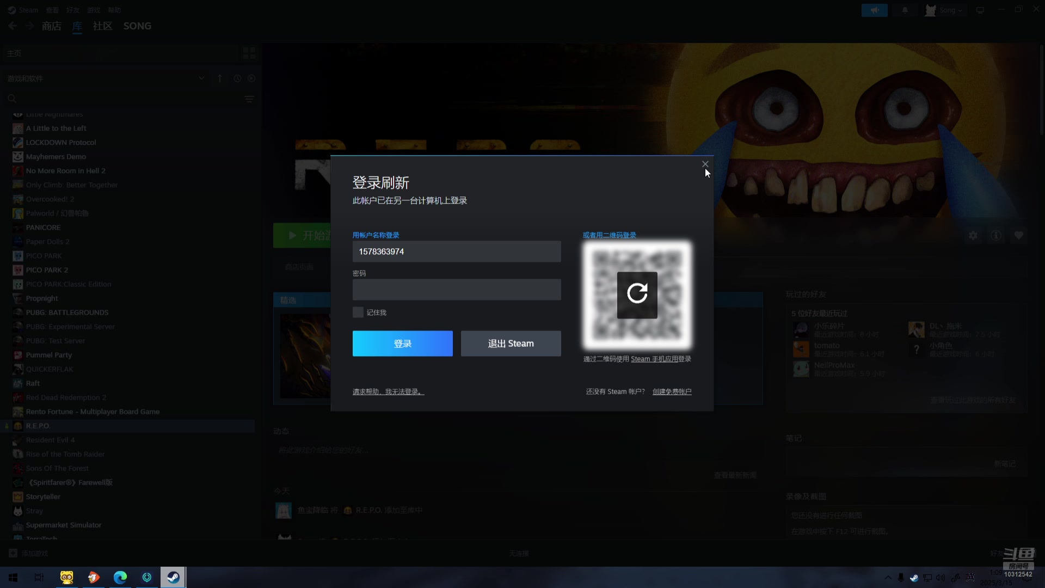Click the back navigation arrow
The width and height of the screenshot is (1045, 588).
coord(13,26)
